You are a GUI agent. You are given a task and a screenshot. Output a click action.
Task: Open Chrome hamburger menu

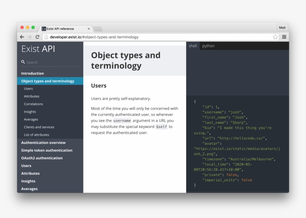click(284, 37)
